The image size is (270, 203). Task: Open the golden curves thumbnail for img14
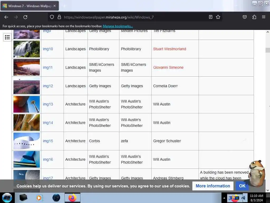pyautogui.click(x=27, y=123)
